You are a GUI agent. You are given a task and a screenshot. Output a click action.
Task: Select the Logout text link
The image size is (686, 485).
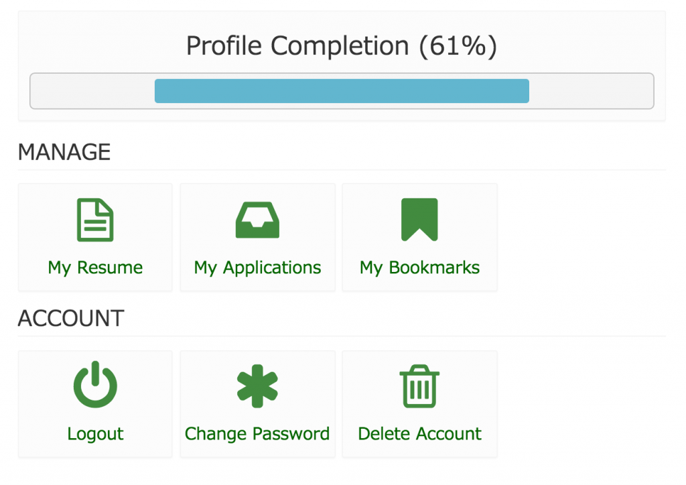click(95, 434)
